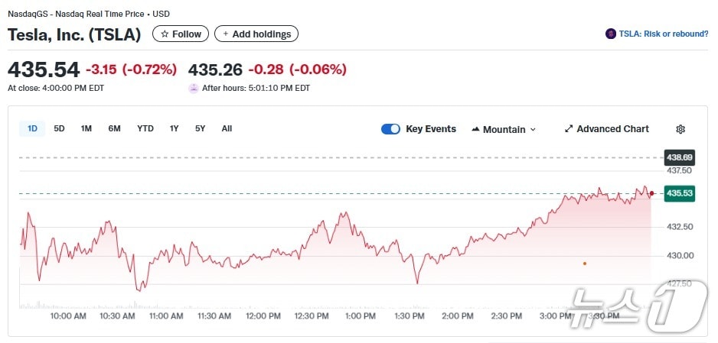Select the 1Y time range

pos(174,128)
